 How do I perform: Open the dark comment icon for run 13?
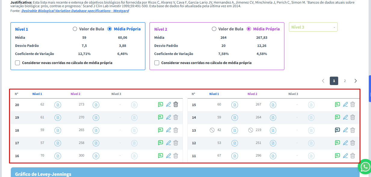click(337, 130)
